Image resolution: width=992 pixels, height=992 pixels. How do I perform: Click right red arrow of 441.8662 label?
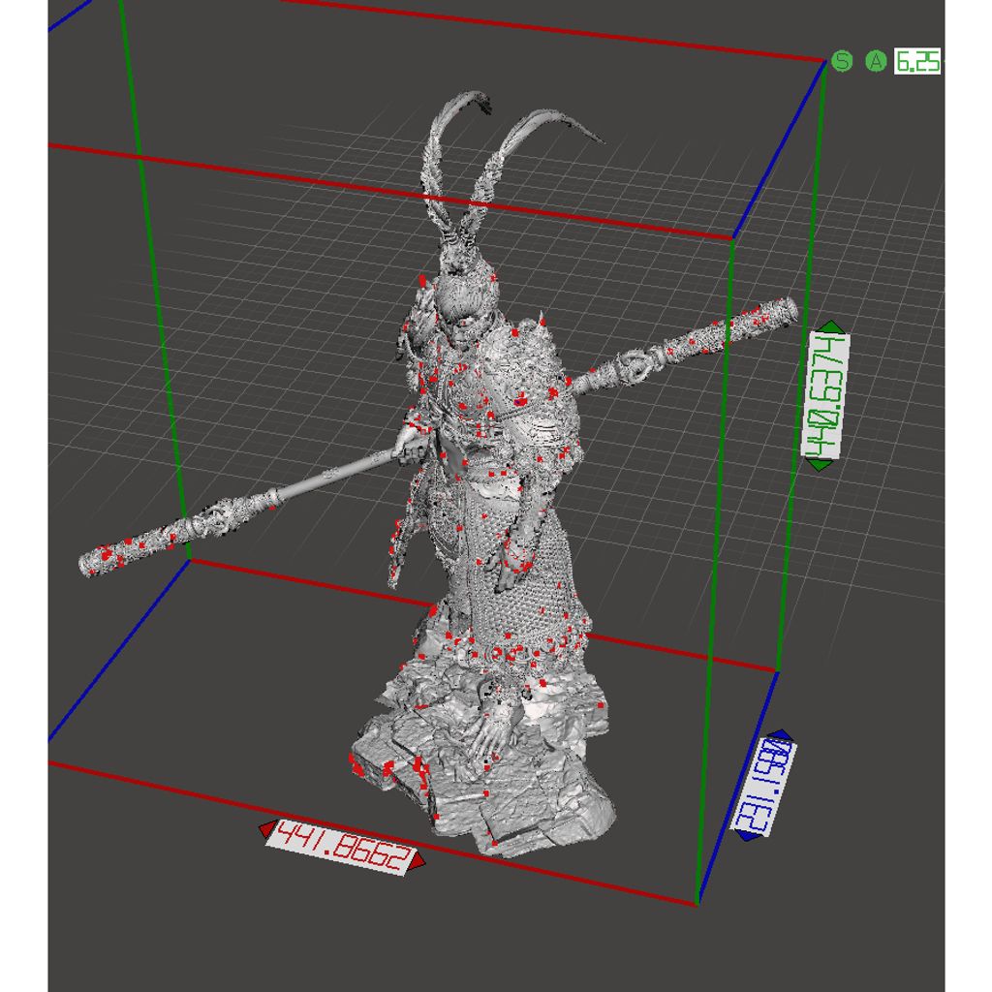(x=416, y=863)
